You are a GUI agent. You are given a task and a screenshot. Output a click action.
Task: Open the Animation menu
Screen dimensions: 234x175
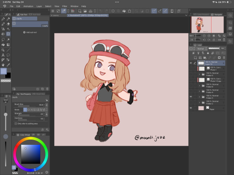click(28, 6)
